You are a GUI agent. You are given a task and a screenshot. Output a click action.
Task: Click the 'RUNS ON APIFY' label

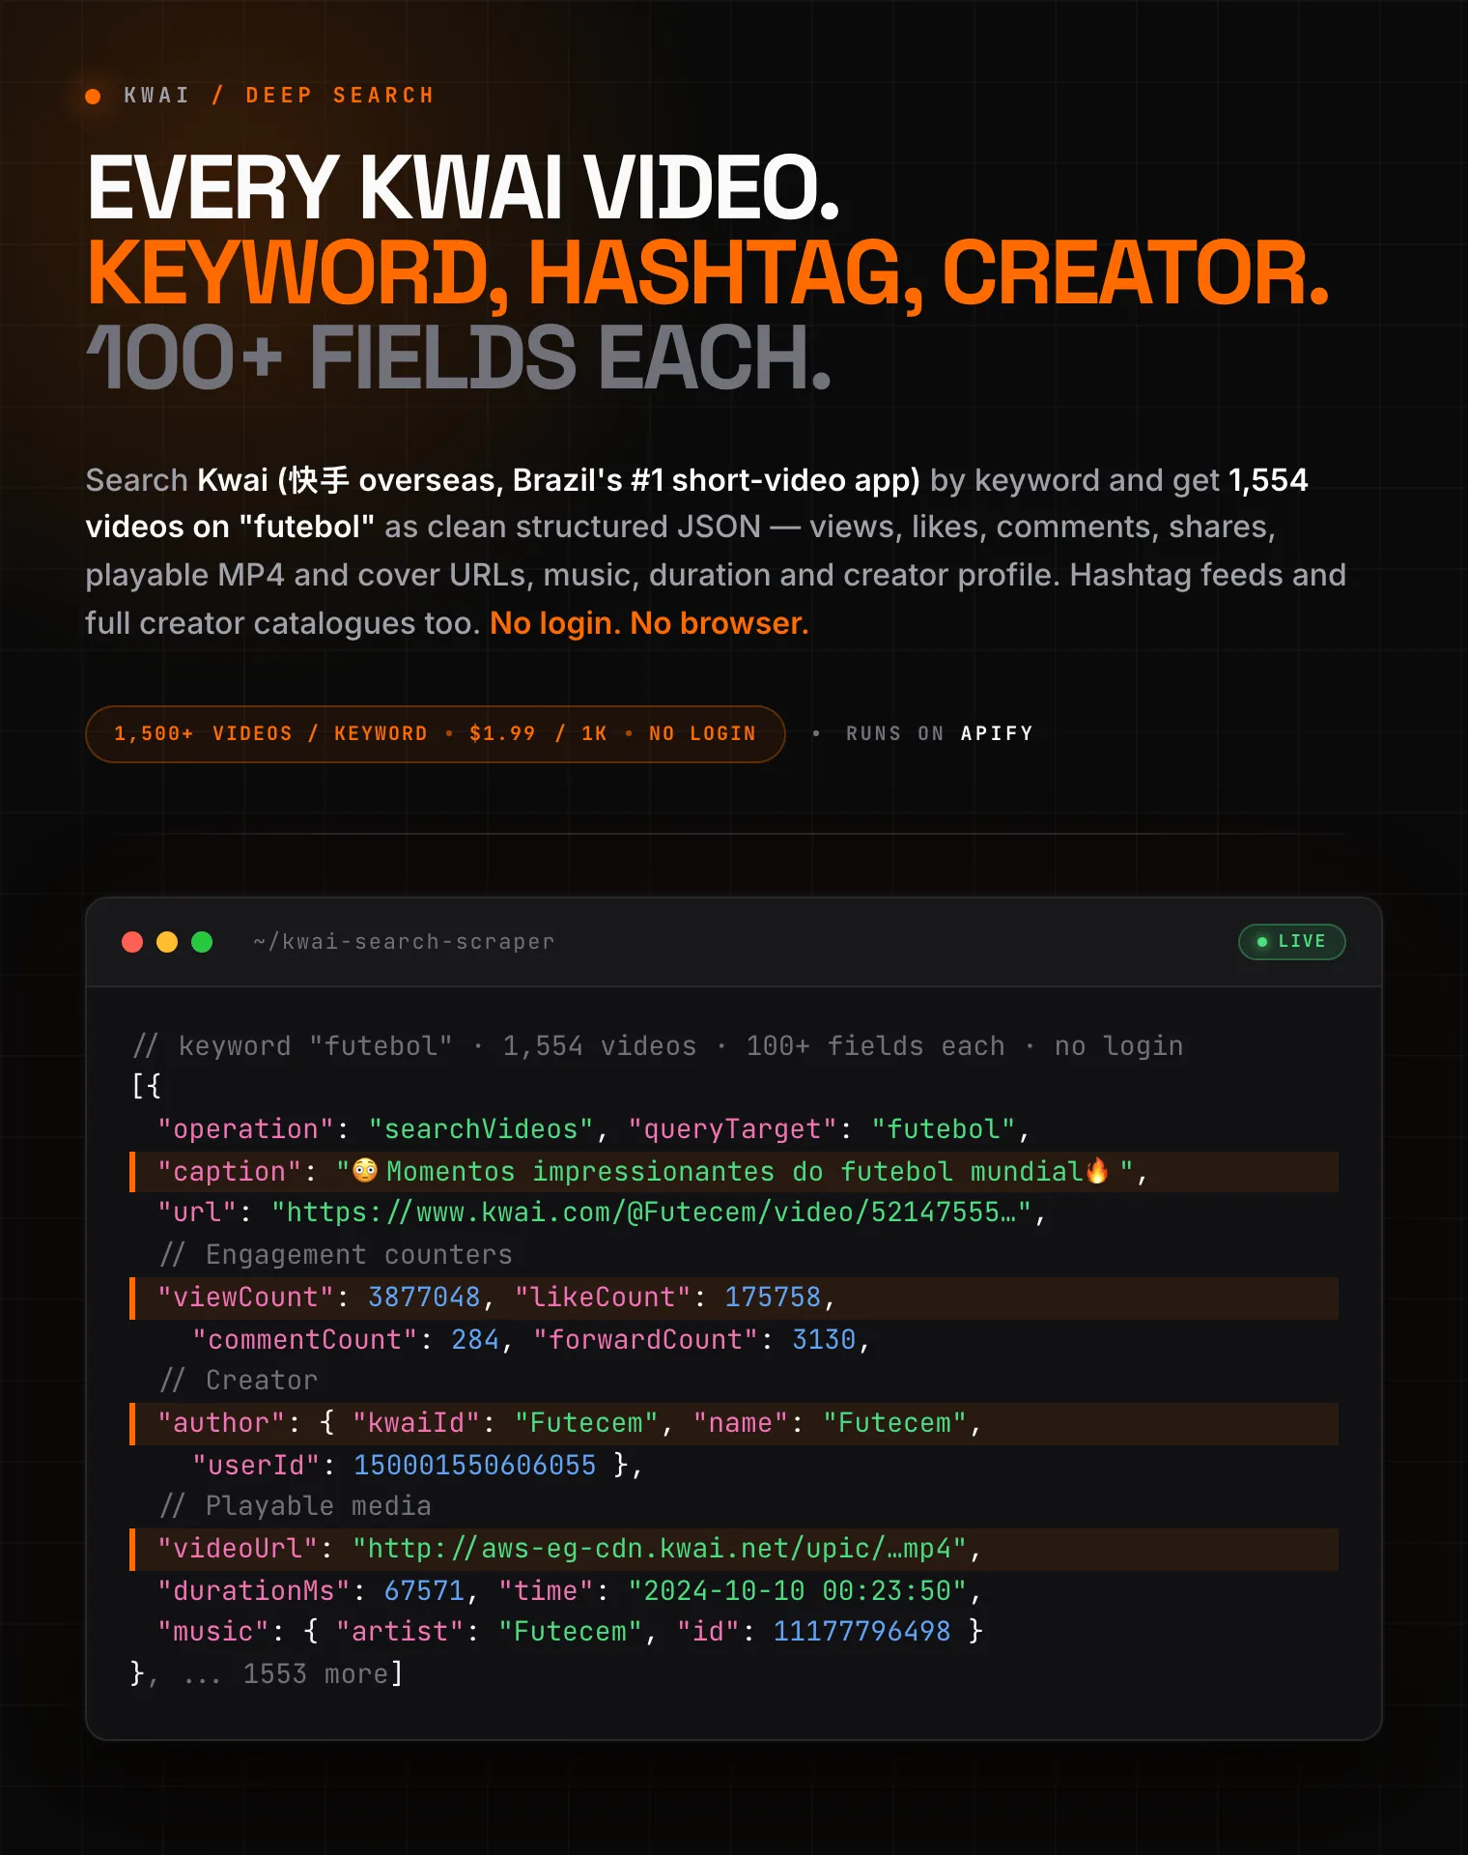[939, 734]
